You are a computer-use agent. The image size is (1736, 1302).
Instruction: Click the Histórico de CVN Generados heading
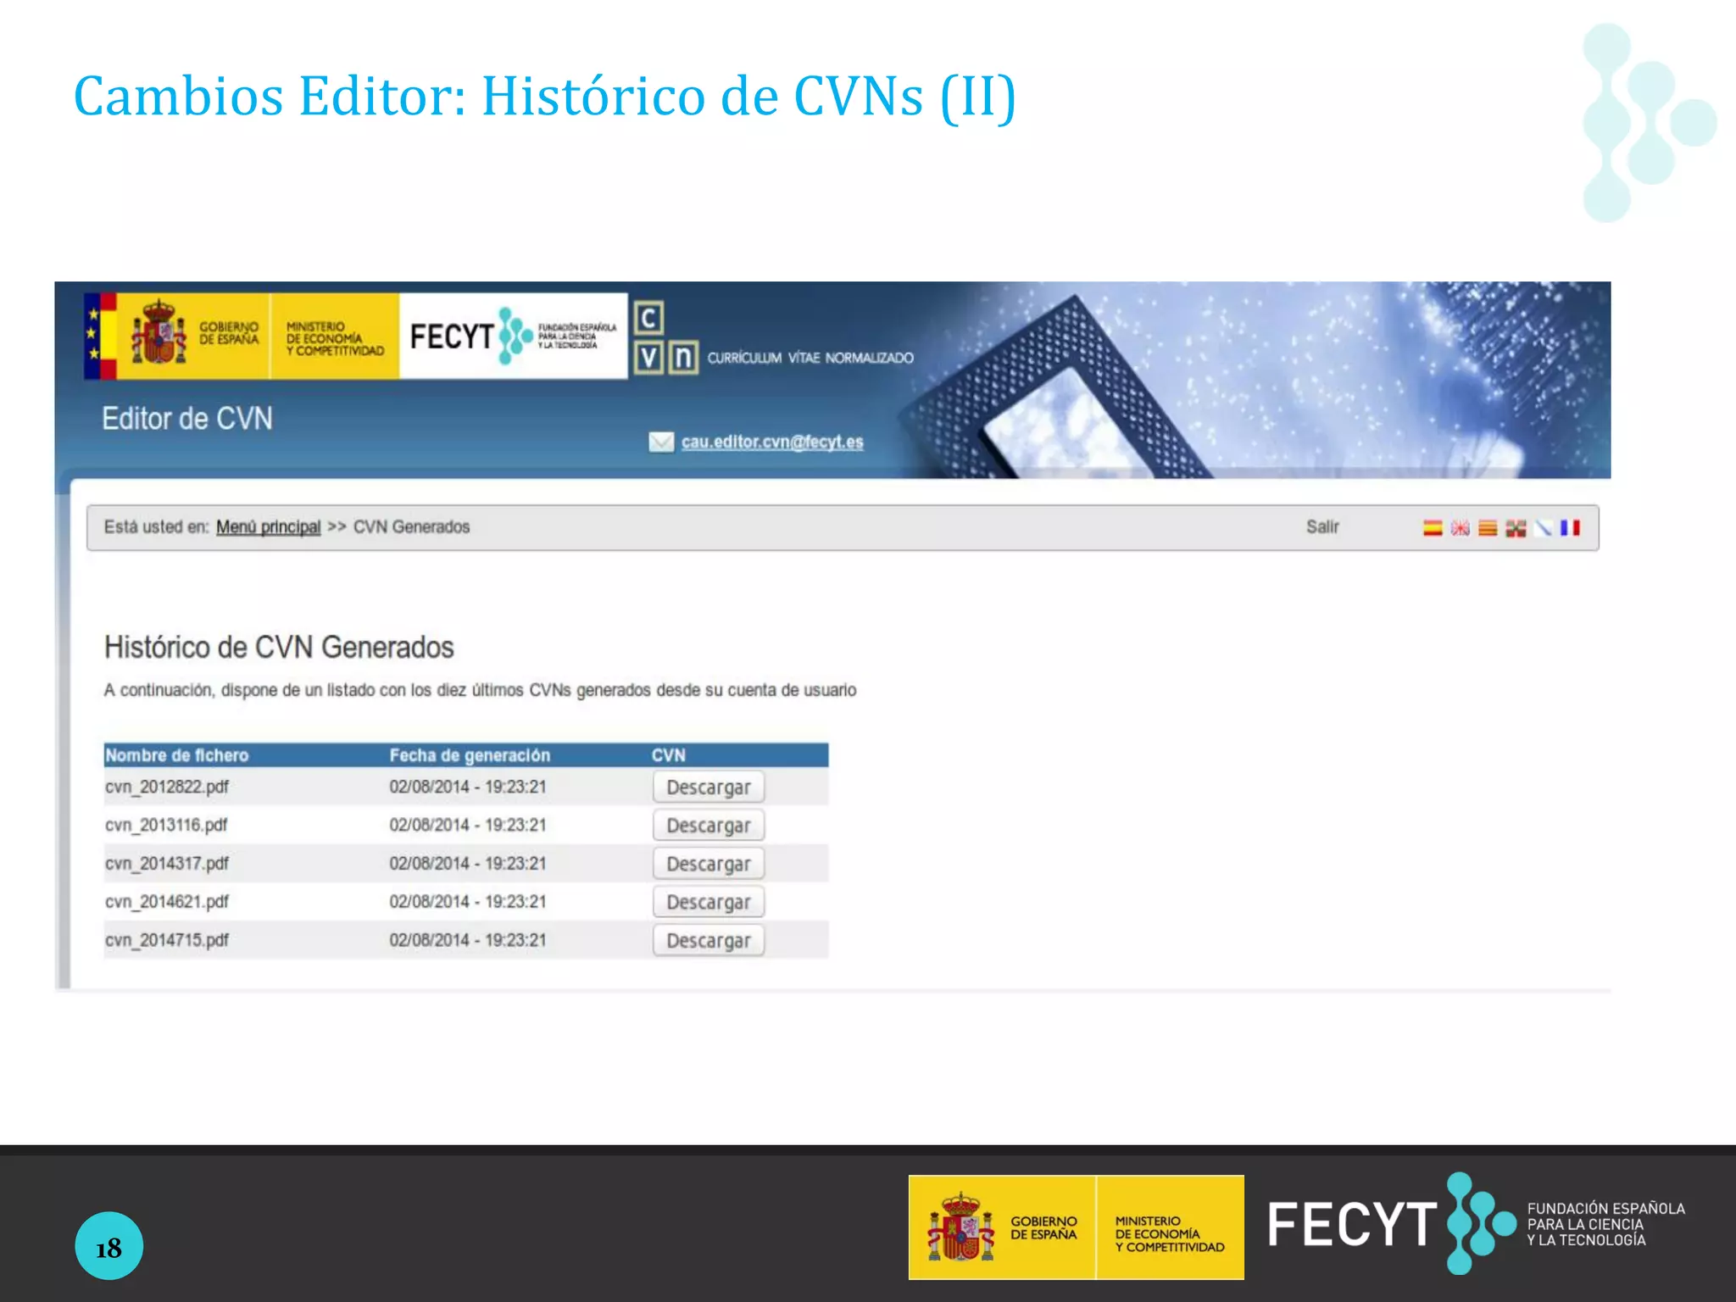click(x=279, y=648)
